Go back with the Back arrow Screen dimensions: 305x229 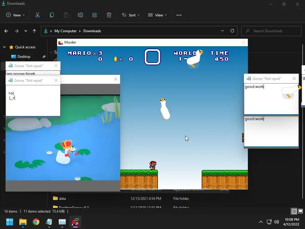6,31
